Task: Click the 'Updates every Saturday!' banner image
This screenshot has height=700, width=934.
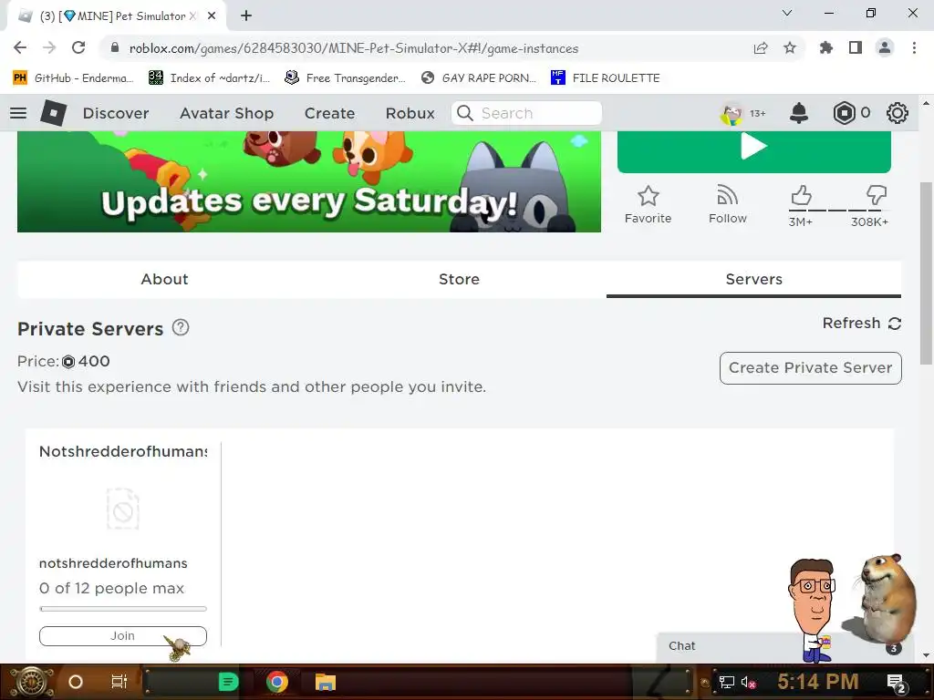Action: (x=309, y=181)
